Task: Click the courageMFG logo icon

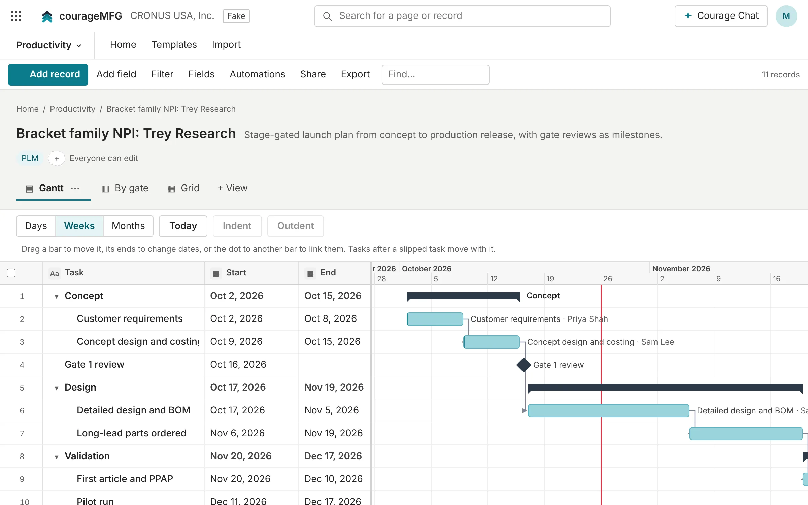Action: pos(47,16)
